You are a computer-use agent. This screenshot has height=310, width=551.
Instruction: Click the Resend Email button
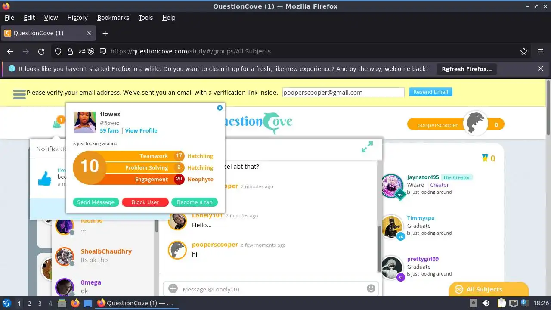(x=430, y=92)
